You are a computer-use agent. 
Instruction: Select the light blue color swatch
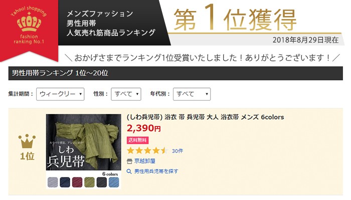114,182
